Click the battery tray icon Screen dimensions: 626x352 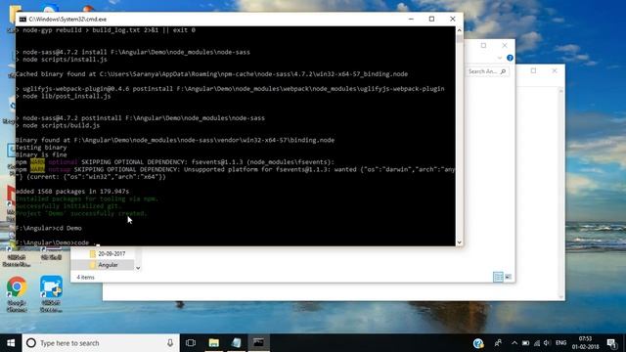pos(526,343)
